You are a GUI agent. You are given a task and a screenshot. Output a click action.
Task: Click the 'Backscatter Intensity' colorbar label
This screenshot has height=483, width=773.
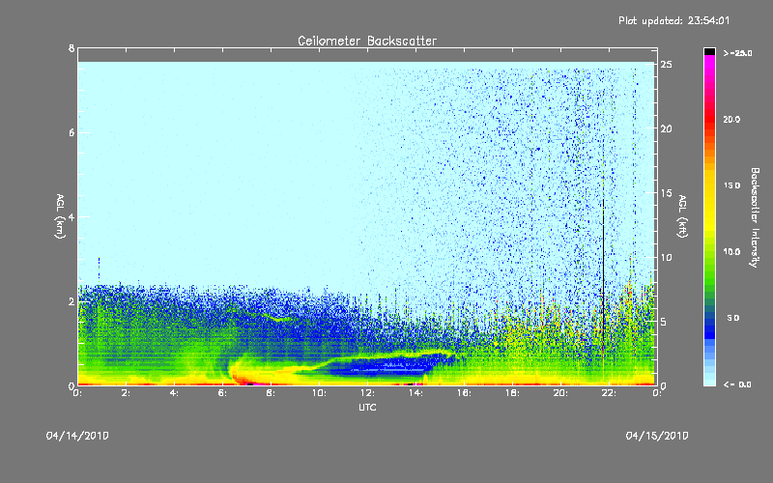(x=754, y=217)
